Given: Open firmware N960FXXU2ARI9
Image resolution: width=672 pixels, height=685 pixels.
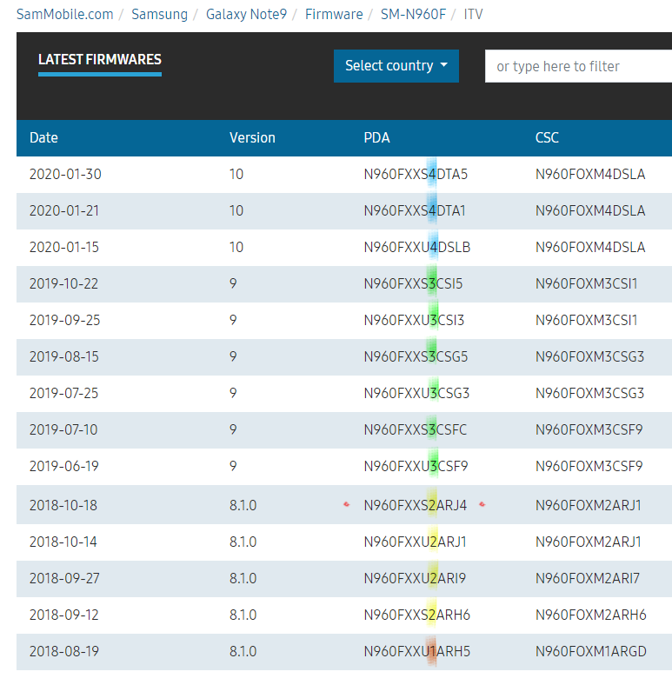Looking at the screenshot, I should point(415,578).
